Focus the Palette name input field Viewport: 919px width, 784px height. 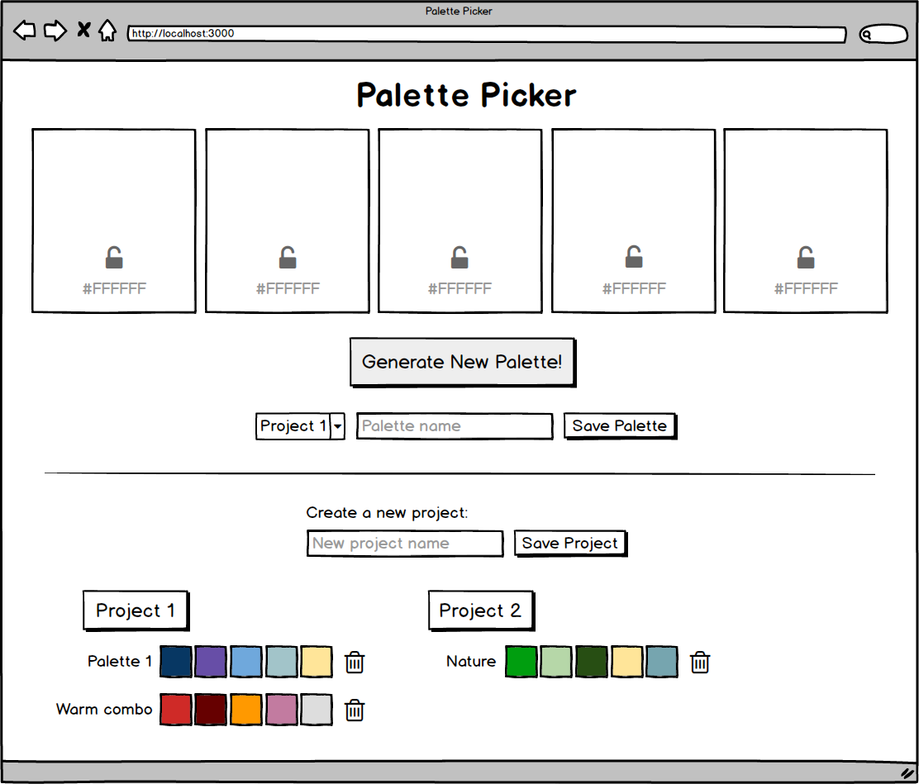(455, 426)
